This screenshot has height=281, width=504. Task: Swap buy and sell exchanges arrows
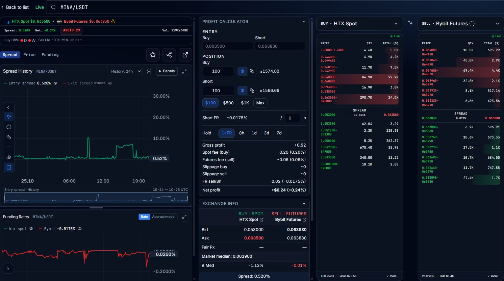[x=410, y=23]
